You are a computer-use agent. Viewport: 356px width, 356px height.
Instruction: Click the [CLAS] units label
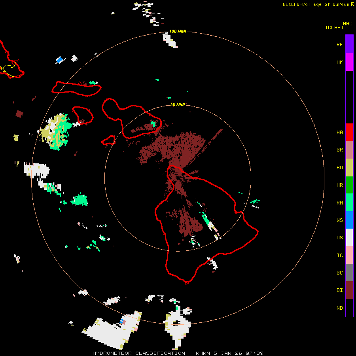334,27
